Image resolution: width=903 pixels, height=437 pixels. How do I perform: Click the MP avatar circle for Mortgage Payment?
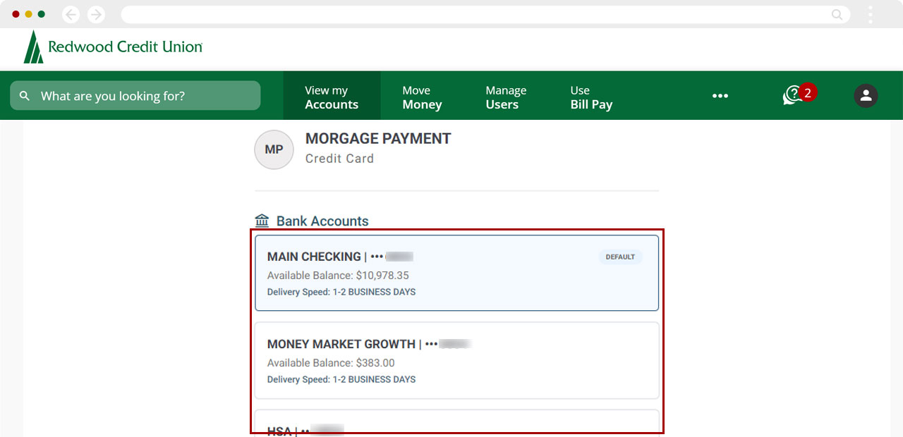(274, 149)
